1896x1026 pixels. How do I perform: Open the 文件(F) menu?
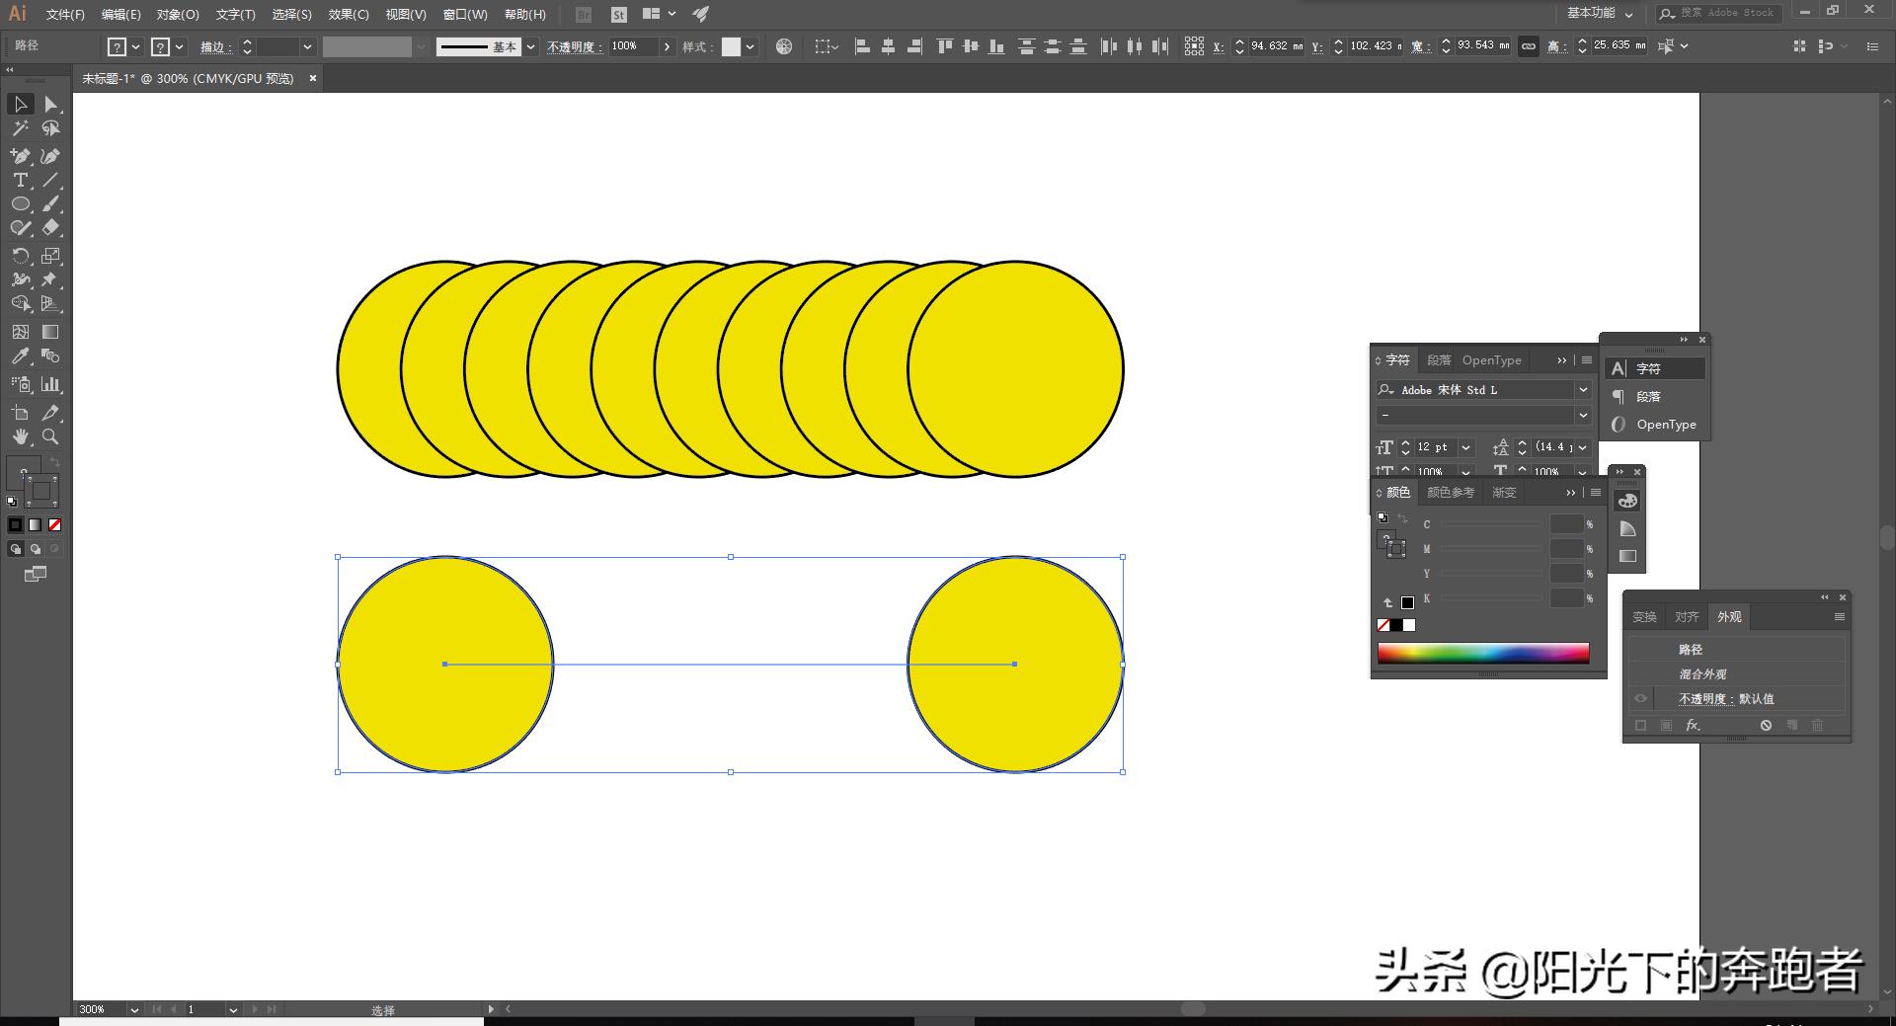click(65, 14)
